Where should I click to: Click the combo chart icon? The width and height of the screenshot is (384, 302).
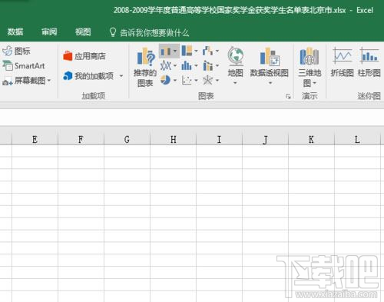point(207,66)
